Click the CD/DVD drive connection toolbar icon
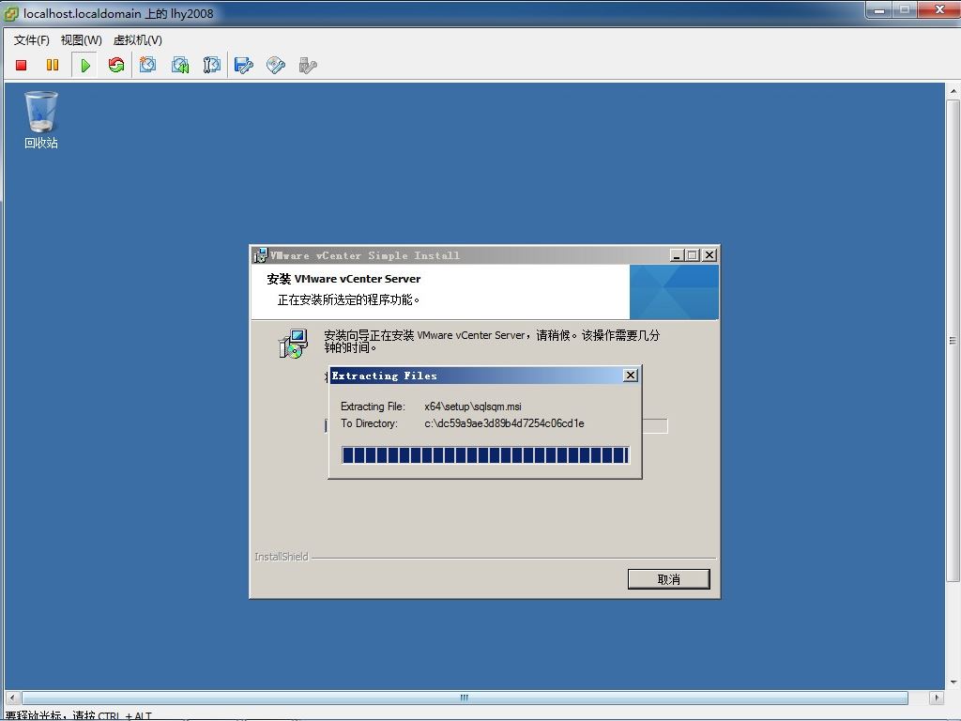 276,65
